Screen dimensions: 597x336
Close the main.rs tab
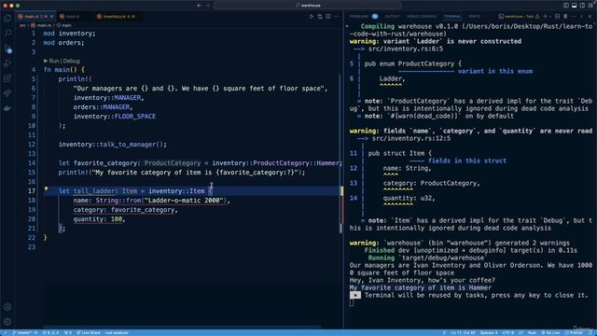coord(52,17)
